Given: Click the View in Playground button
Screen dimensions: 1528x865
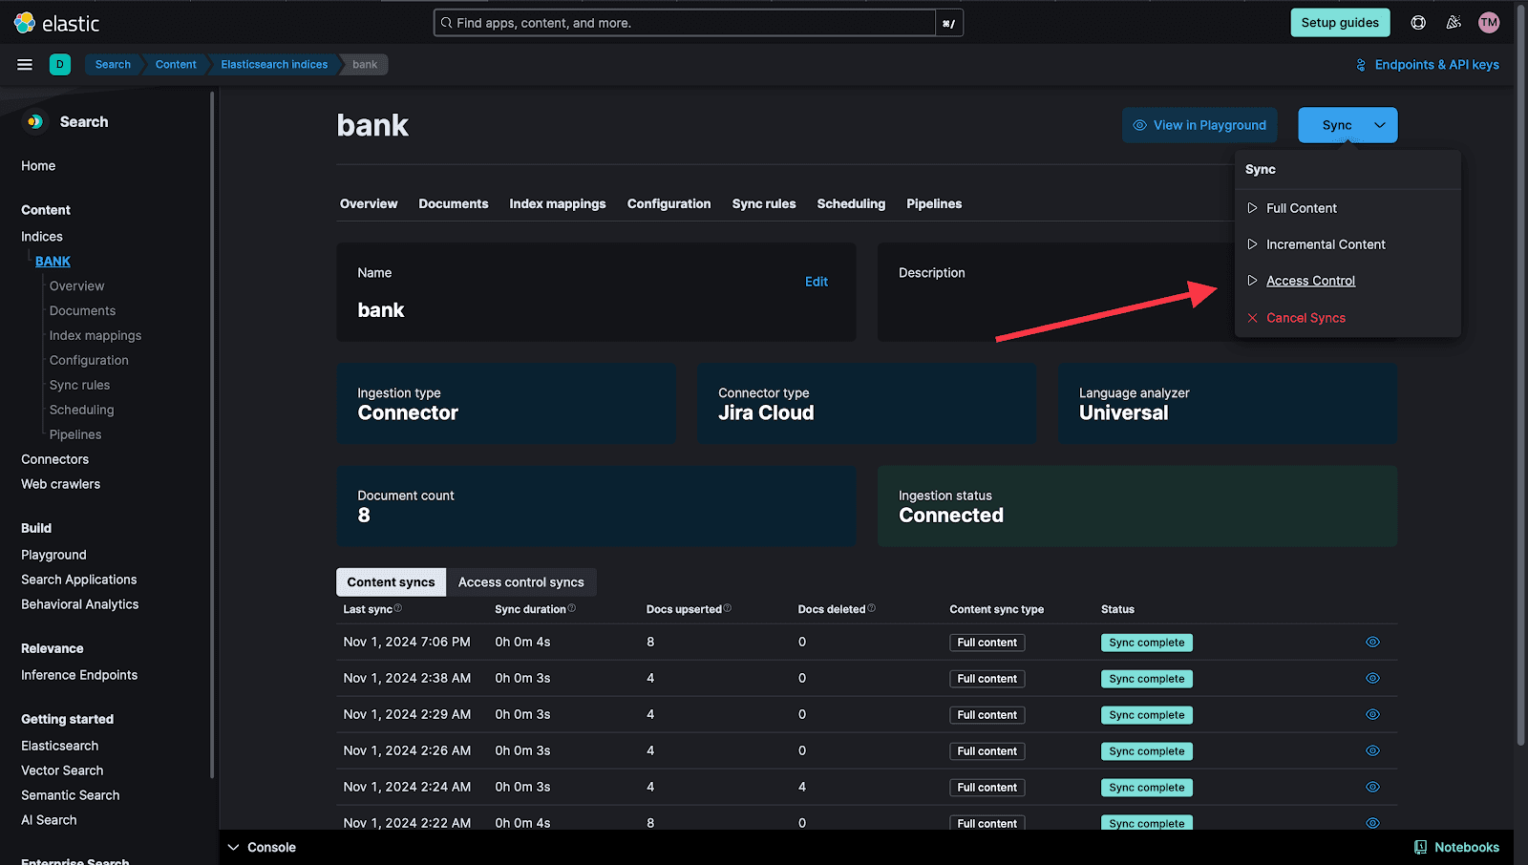Looking at the screenshot, I should pyautogui.click(x=1199, y=124).
